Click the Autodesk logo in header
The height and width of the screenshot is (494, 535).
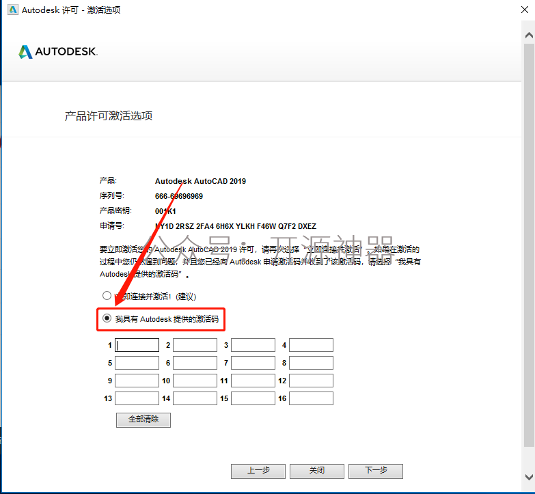[58, 51]
